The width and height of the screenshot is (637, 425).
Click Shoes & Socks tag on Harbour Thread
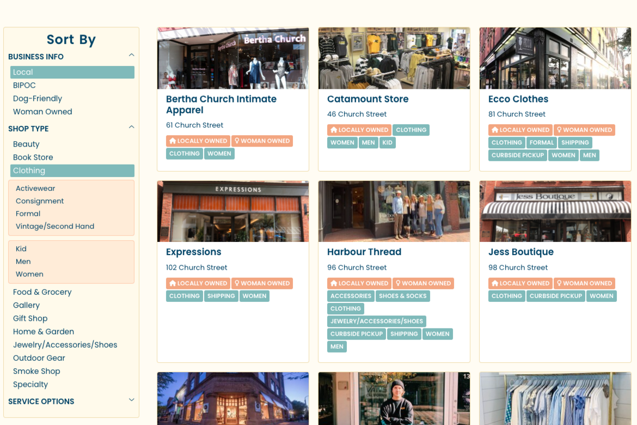coord(402,296)
